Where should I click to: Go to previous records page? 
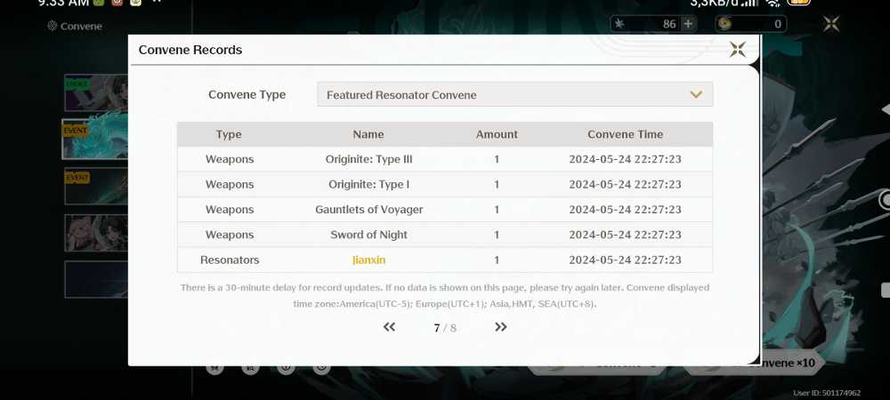(389, 327)
